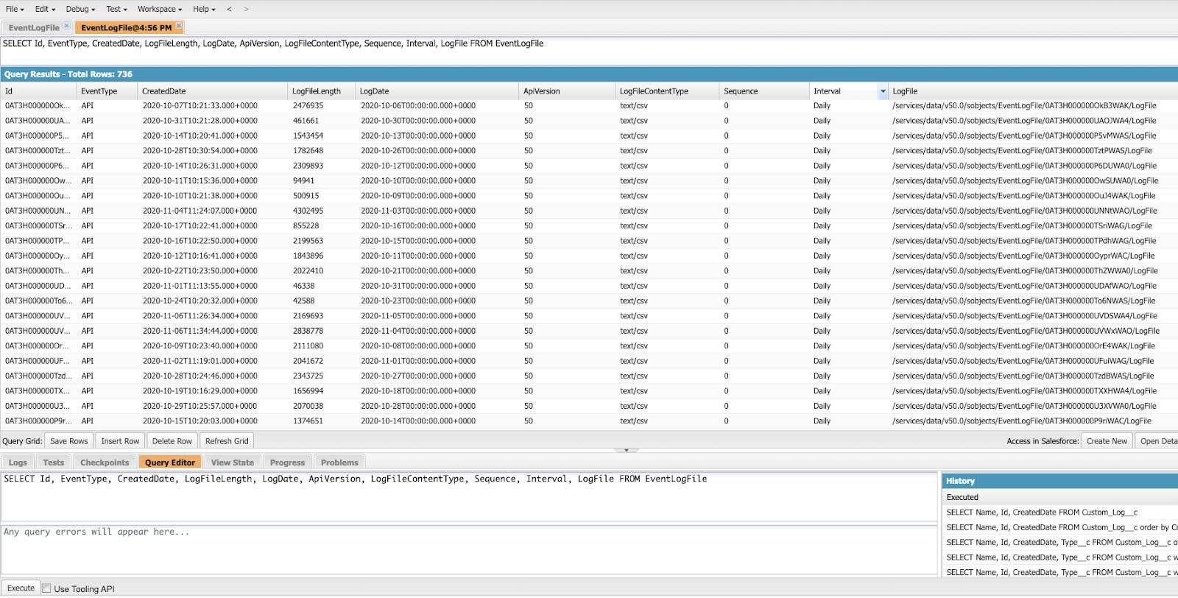The width and height of the screenshot is (1178, 598).
Task: Click the Create New button
Action: (1107, 441)
